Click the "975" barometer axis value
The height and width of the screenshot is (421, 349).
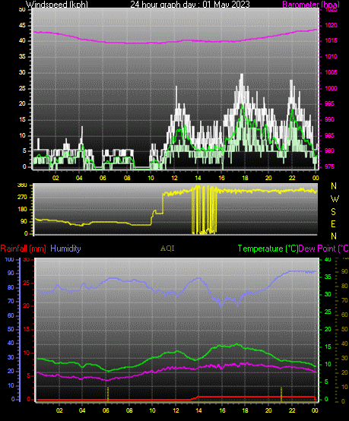coord(330,166)
